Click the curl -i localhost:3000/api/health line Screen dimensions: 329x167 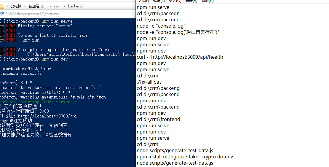[x=180, y=57]
